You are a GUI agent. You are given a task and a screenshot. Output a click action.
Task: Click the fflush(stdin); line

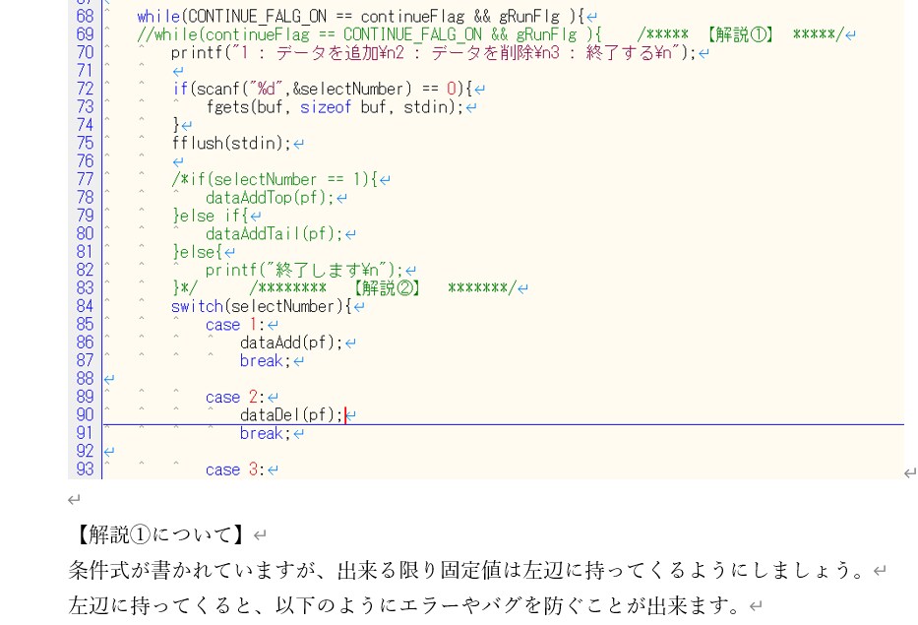click(x=230, y=144)
